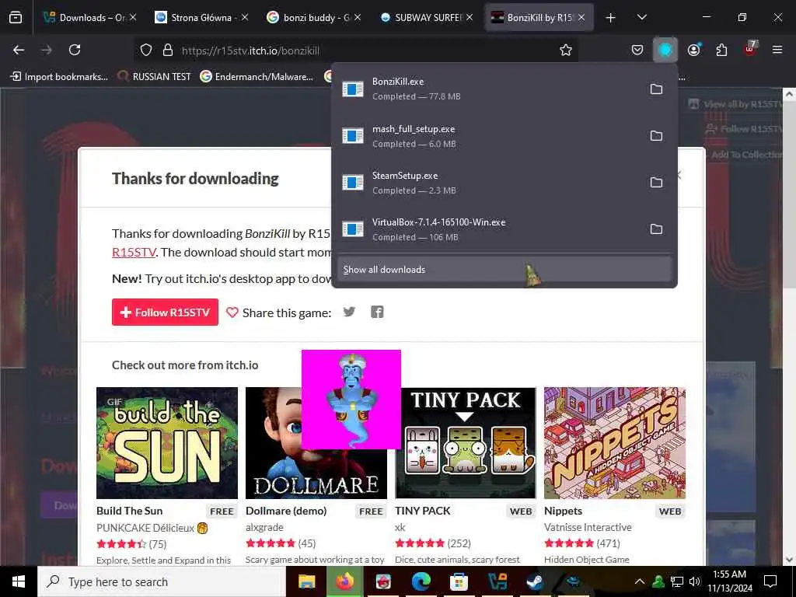Click page scrollbar down arrow
The height and width of the screenshot is (597, 796).
click(789, 560)
